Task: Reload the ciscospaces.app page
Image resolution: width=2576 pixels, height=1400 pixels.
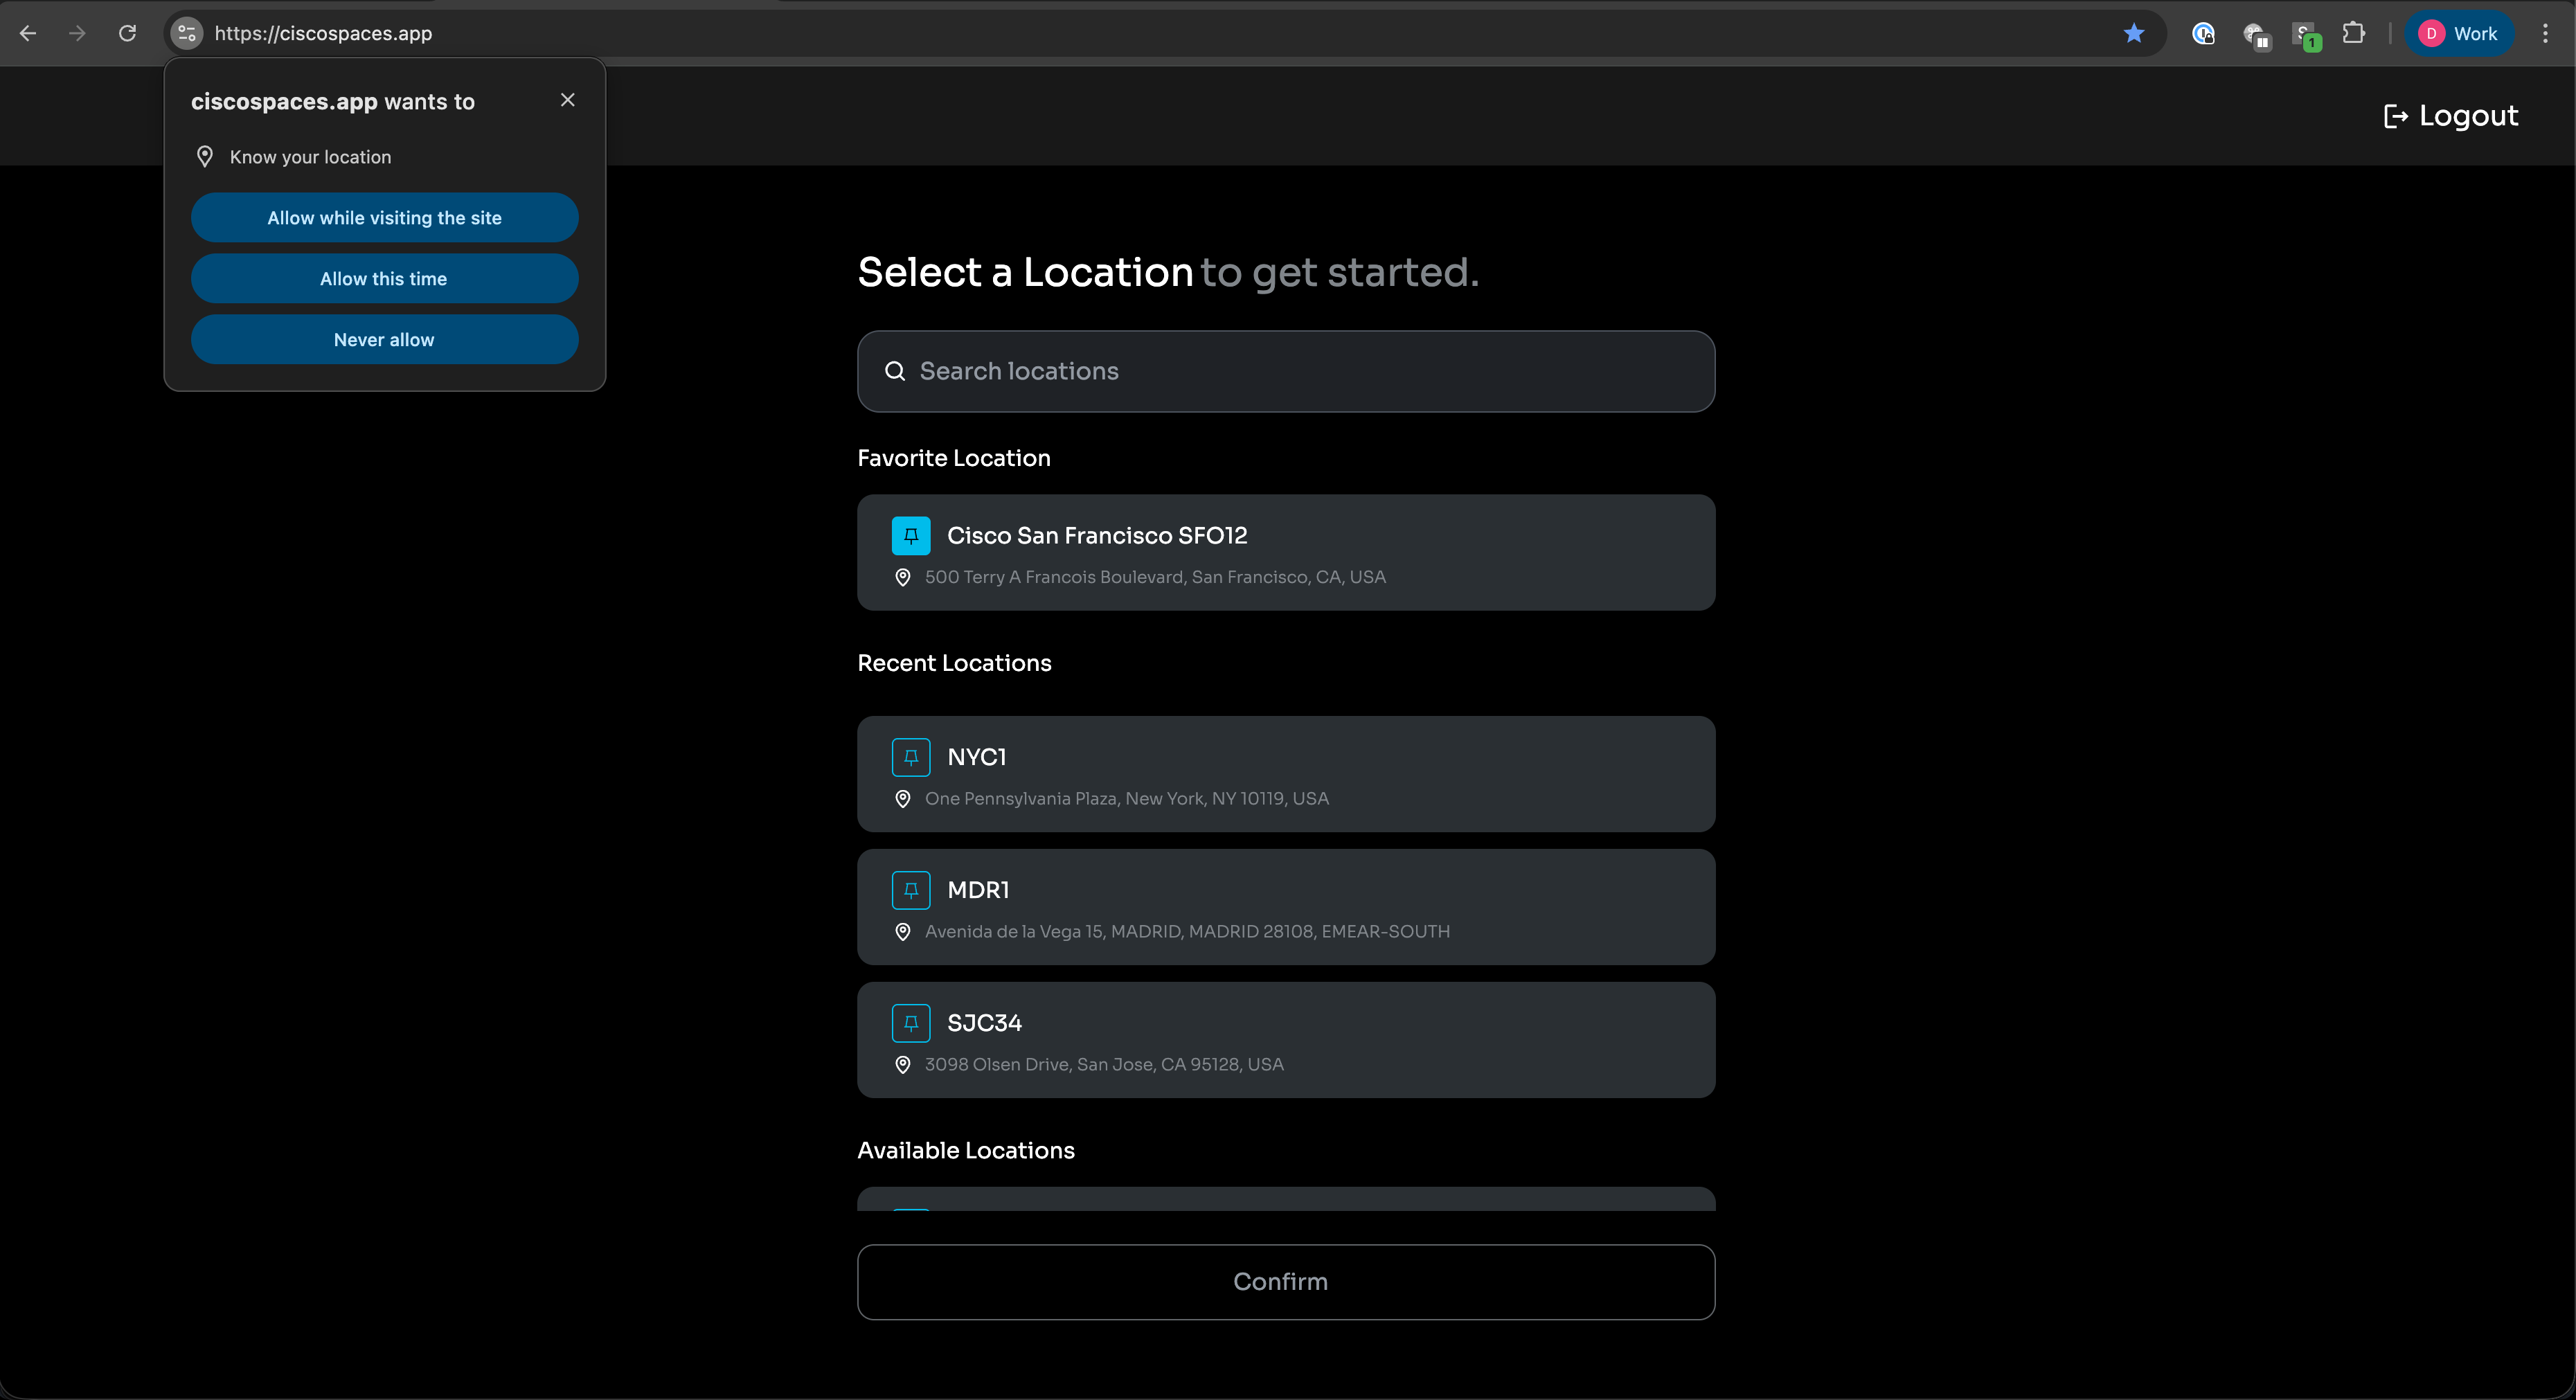Action: pos(127,33)
